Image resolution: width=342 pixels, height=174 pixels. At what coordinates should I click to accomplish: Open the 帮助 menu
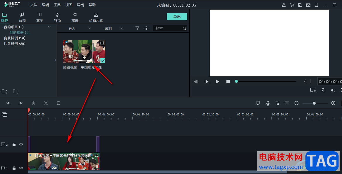pos(92,5)
